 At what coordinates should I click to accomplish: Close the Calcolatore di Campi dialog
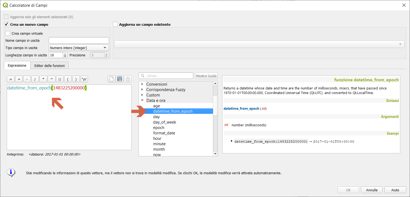click(x=404, y=5)
